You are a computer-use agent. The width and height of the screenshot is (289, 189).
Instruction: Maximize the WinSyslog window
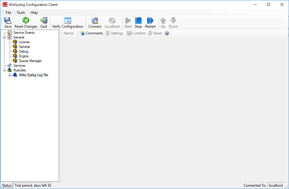268,4
